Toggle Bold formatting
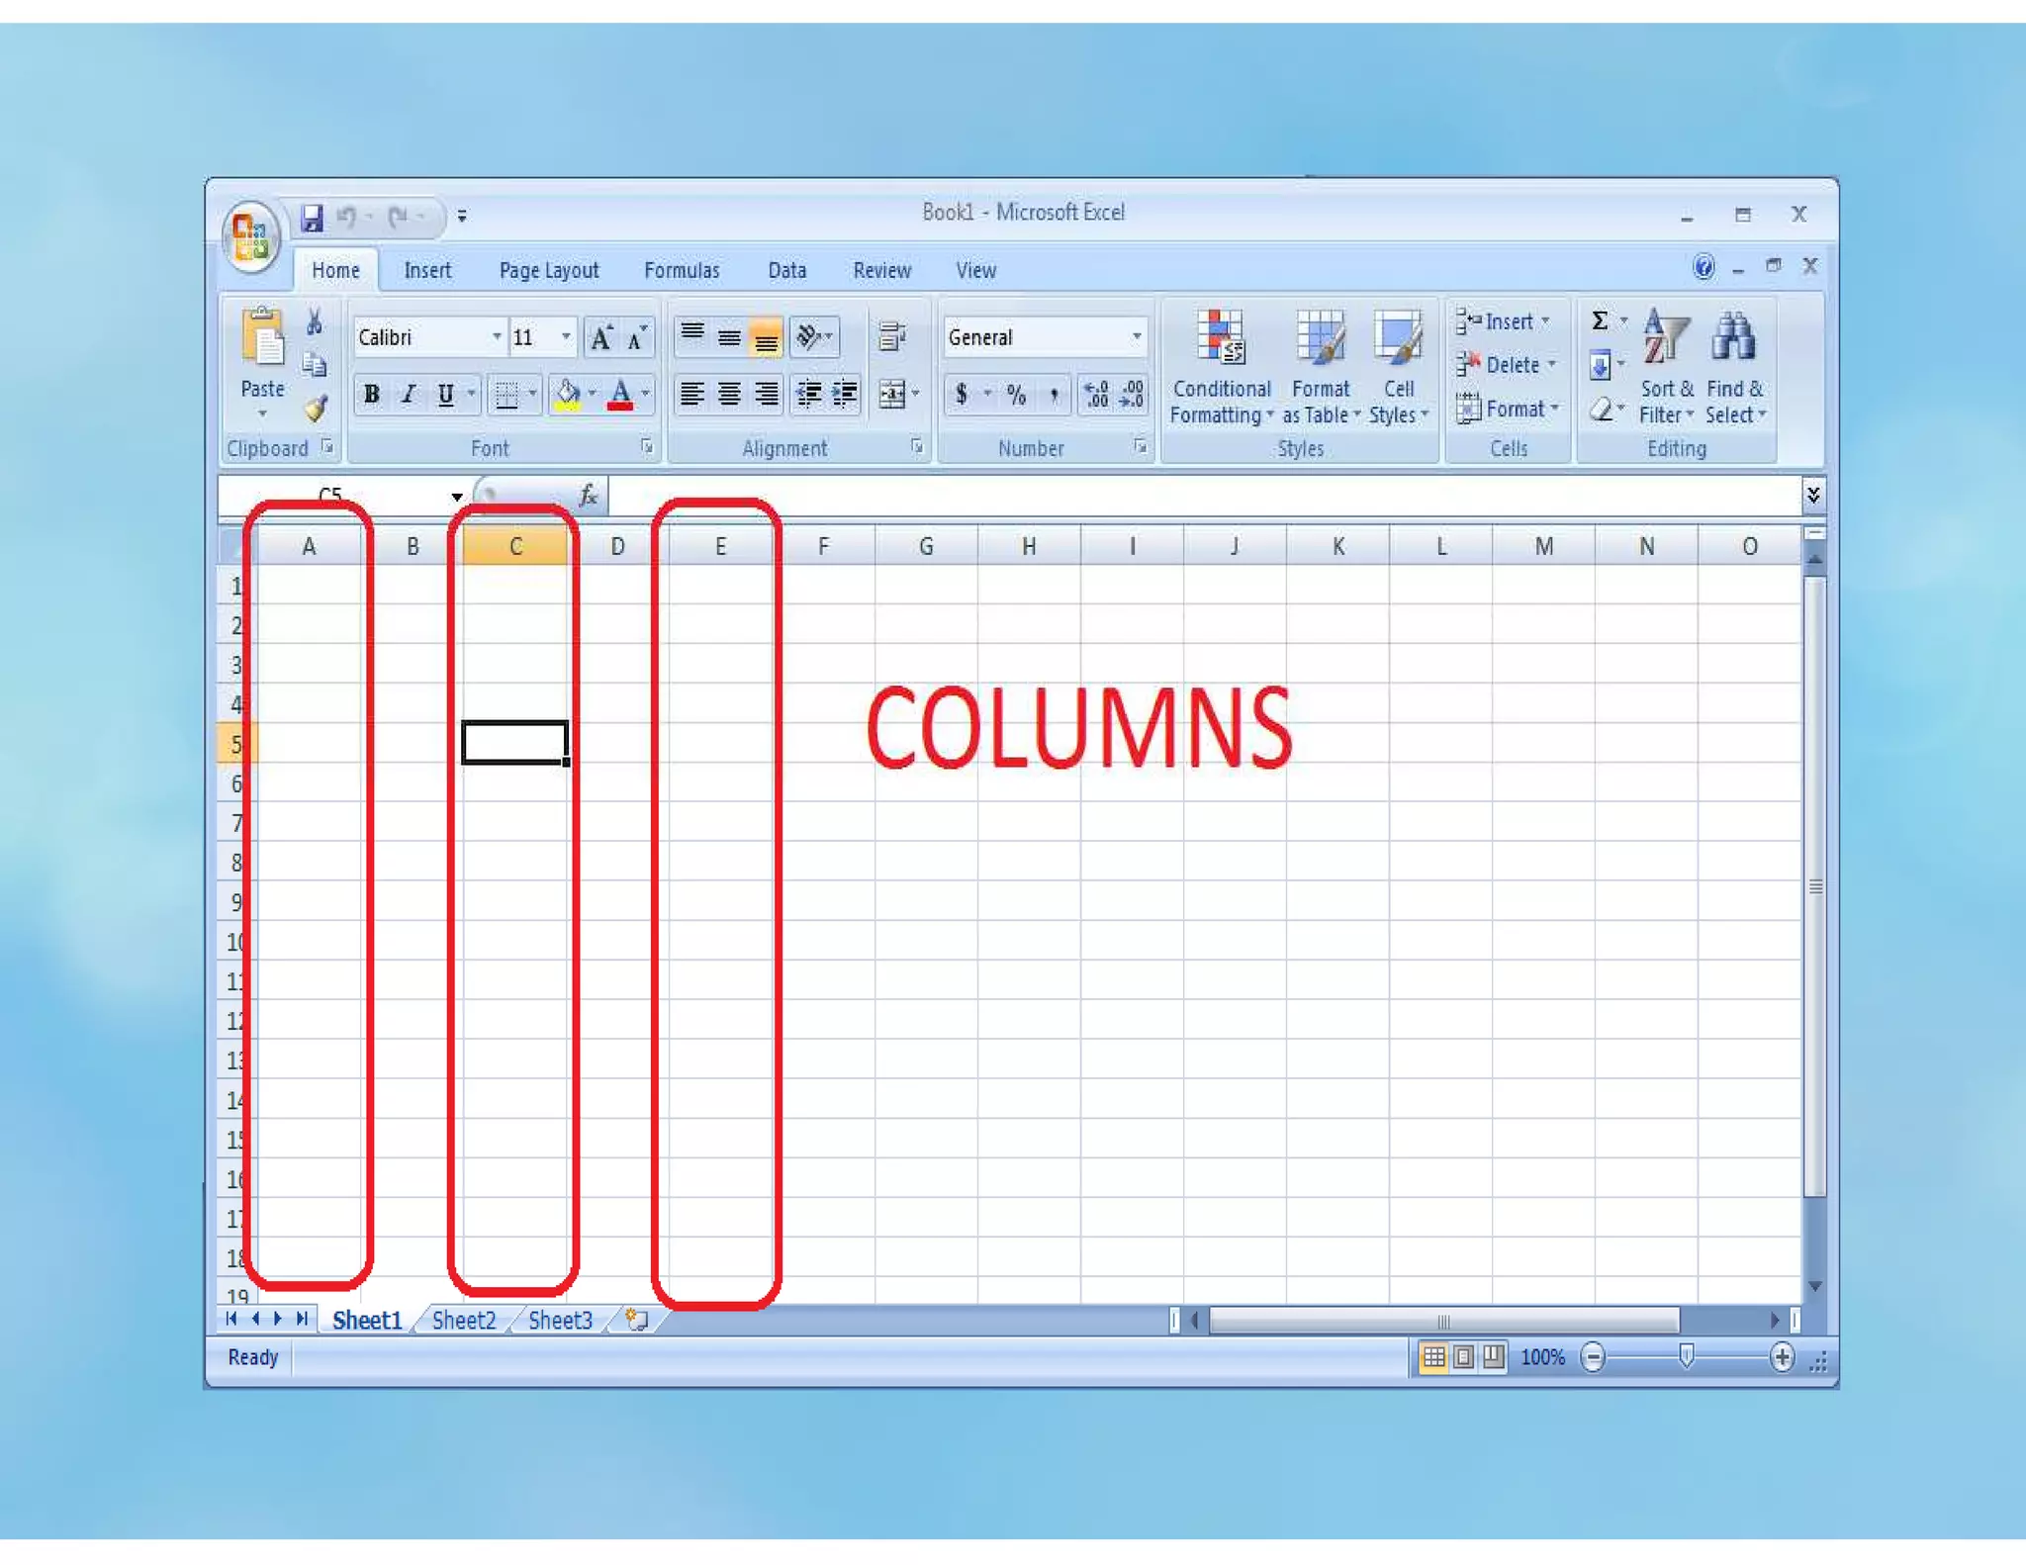 tap(372, 394)
